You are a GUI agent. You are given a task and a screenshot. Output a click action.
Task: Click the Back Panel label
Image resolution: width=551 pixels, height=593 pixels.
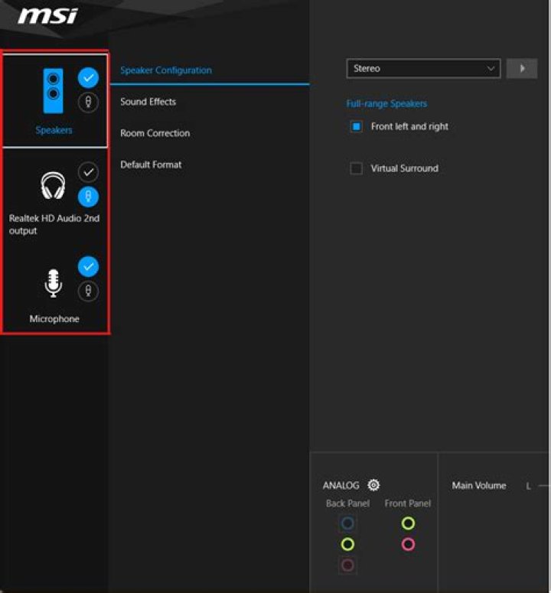click(347, 503)
